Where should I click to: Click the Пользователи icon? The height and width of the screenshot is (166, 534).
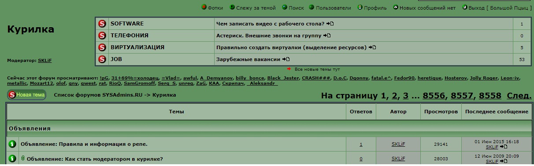312,7
